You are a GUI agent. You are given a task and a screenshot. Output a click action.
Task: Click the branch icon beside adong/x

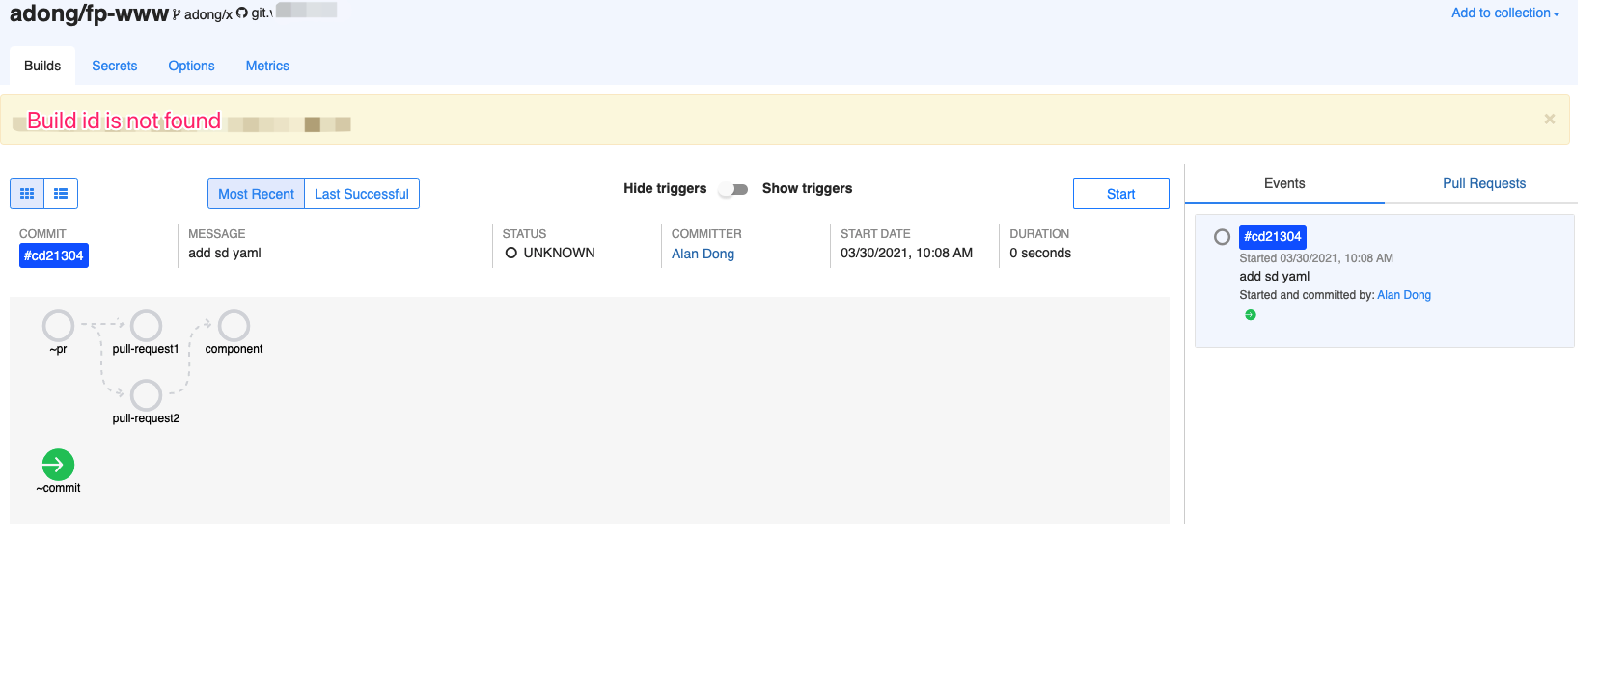click(x=177, y=14)
